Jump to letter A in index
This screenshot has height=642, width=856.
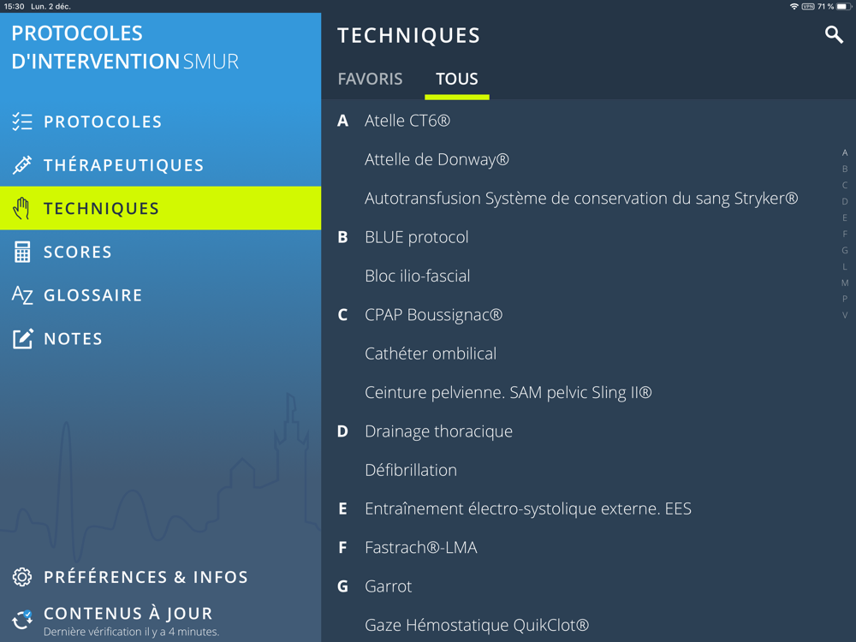pos(845,152)
